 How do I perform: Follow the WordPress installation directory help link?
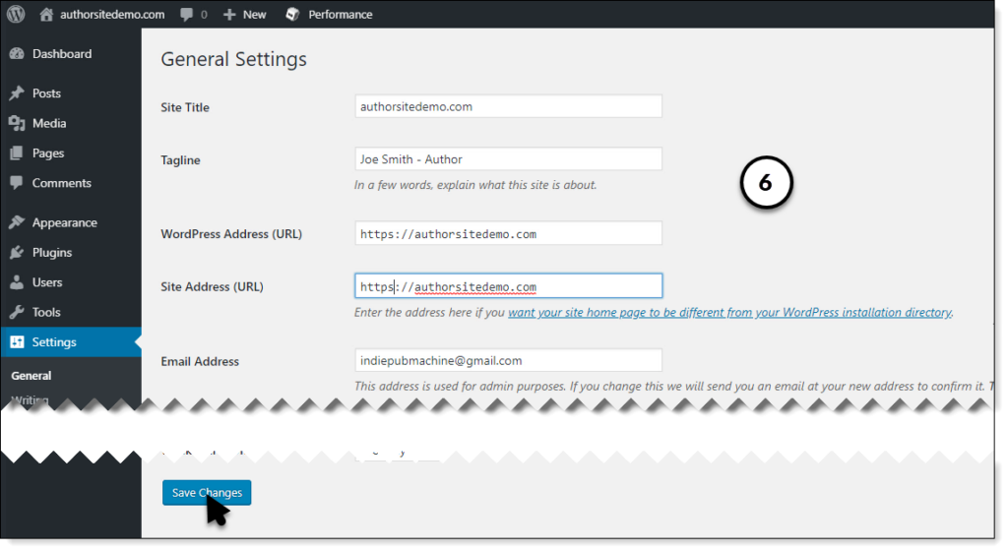coord(729,313)
